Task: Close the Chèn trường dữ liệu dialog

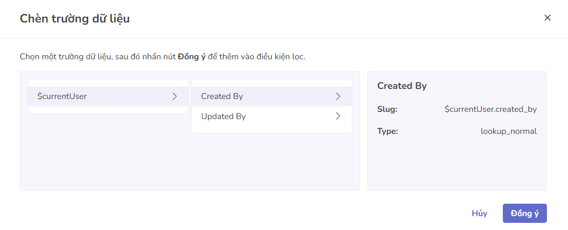Action: click(547, 18)
